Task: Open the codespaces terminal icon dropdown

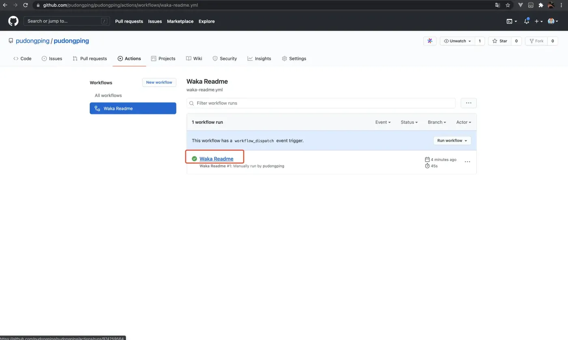Action: [512, 21]
